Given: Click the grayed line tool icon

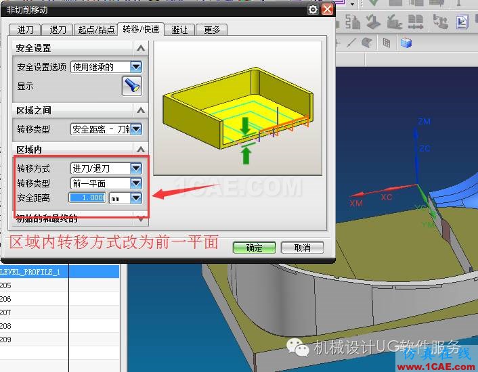Looking at the screenshot, I should tap(351, 43).
